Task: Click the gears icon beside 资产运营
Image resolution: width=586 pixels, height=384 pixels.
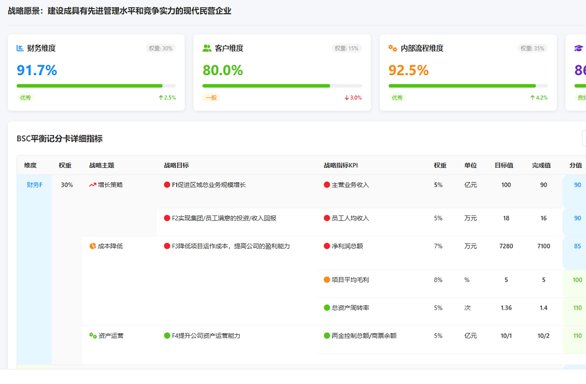Action: (x=93, y=335)
